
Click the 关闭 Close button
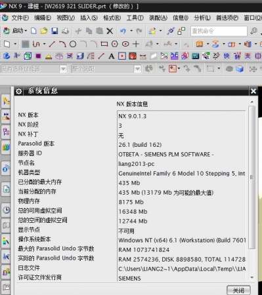coord(238,290)
